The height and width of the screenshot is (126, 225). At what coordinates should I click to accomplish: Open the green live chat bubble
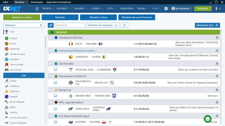[x=208, y=119]
